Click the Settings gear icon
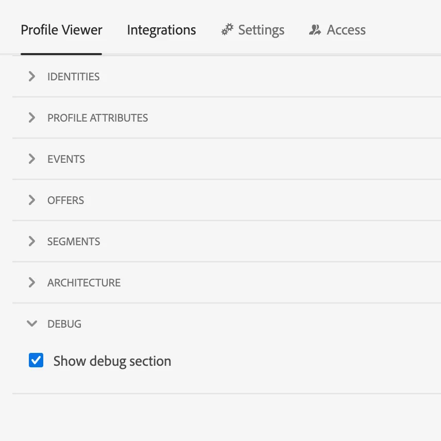 pyautogui.click(x=227, y=29)
